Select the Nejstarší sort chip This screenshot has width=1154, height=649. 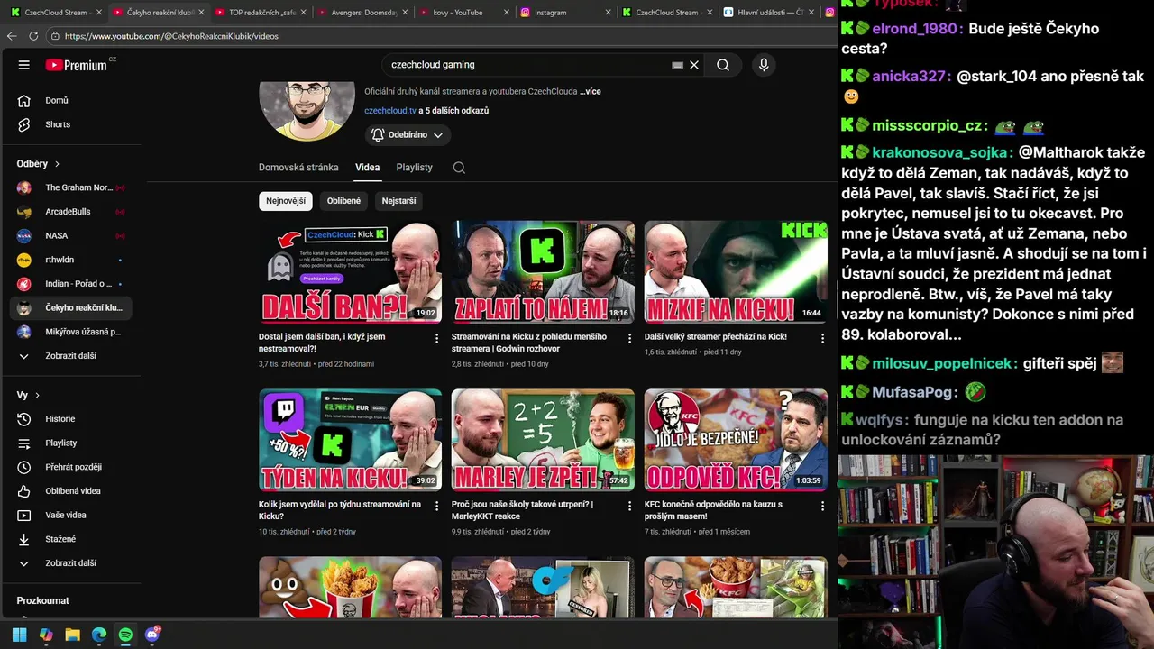pos(398,201)
